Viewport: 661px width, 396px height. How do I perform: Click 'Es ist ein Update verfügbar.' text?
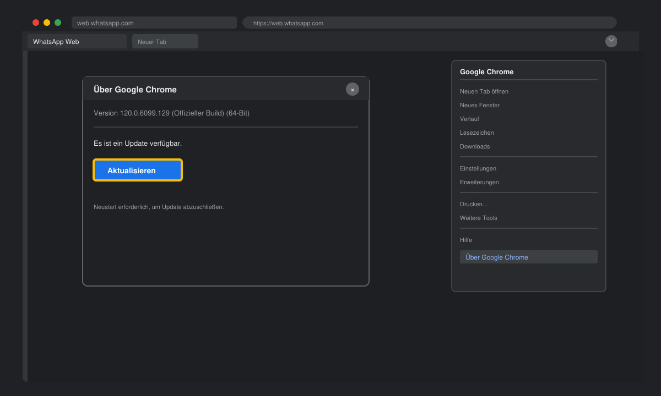[138, 143]
